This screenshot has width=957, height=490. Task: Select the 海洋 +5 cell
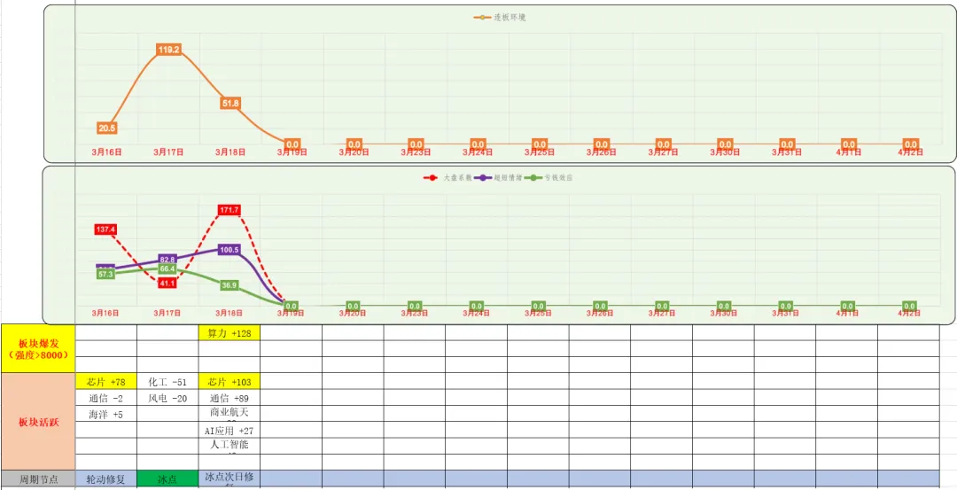point(106,414)
